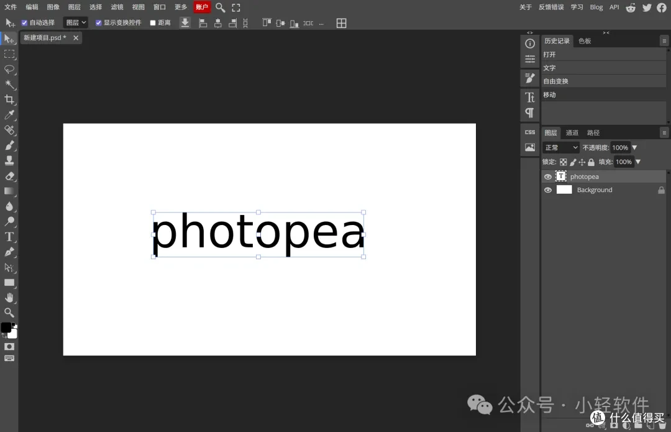Screen dimensions: 671x432
Task: Click the grid icon in options bar
Action: coord(342,23)
